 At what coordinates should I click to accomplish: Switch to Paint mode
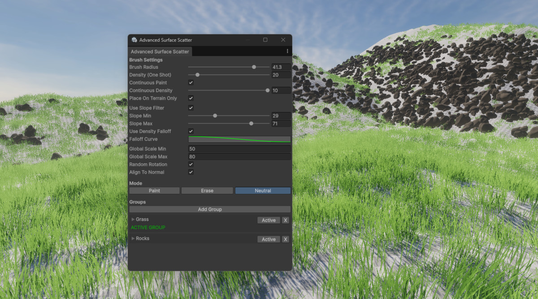pyautogui.click(x=154, y=190)
